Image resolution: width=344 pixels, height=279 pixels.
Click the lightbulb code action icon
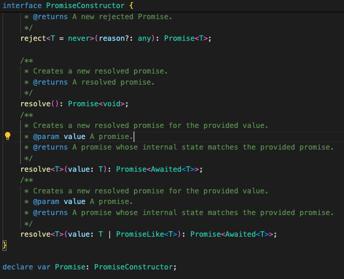click(8, 136)
